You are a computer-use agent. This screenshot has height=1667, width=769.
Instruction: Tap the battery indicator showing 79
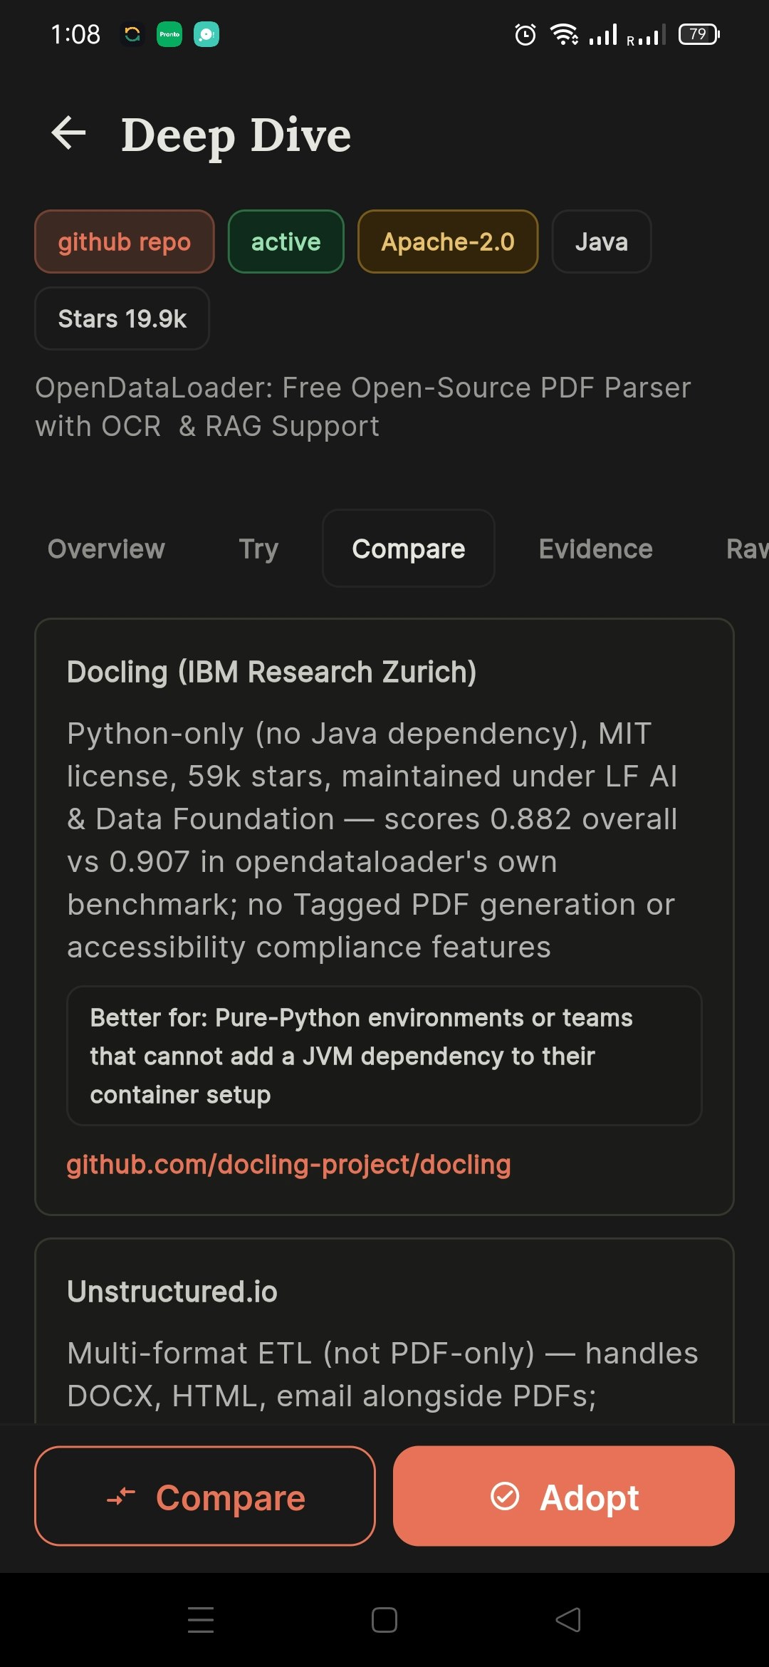pos(699,34)
